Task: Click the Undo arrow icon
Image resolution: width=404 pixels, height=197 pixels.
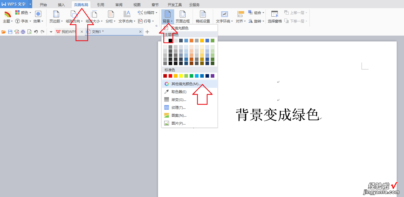Action: coord(36,32)
